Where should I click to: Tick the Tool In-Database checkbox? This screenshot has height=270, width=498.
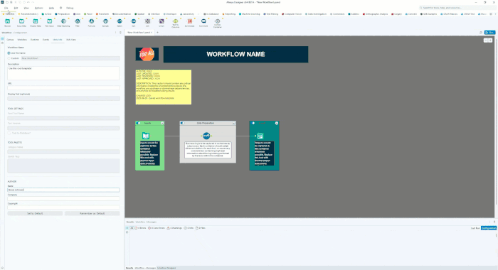click(9, 134)
